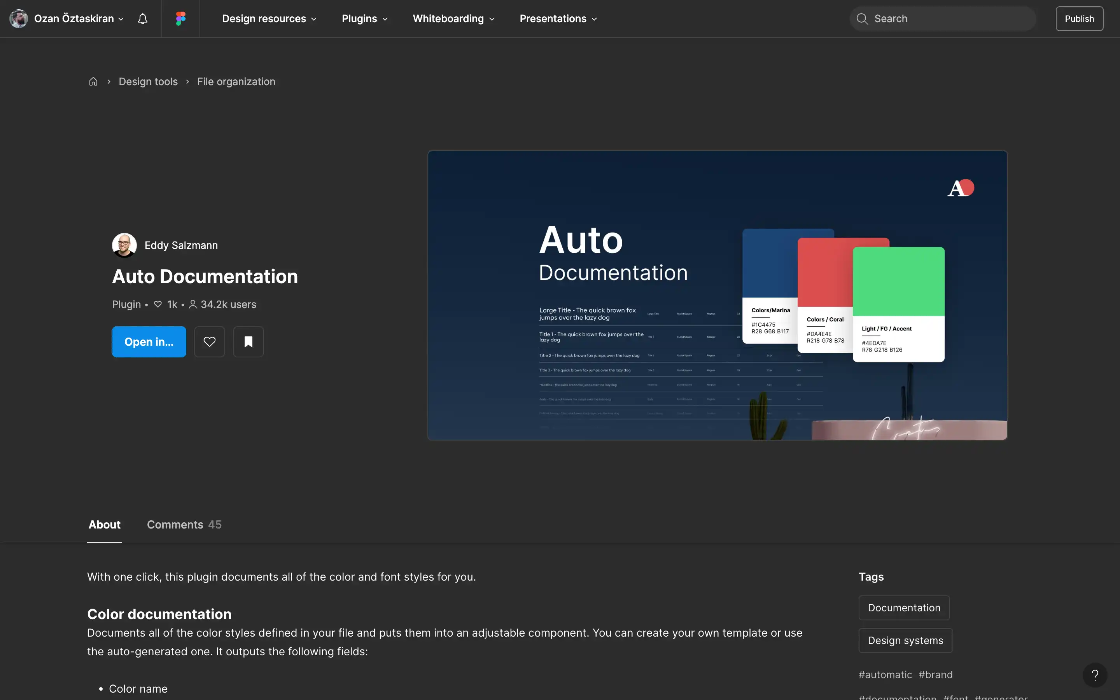Go to home via breadcrumb house icon
Screen dimensions: 1120x700
[x=93, y=82]
